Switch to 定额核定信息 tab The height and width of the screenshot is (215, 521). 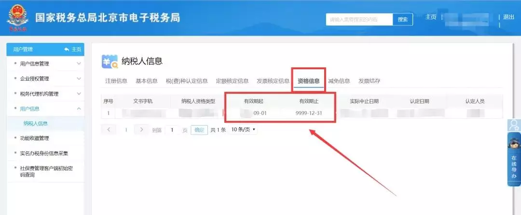point(232,81)
